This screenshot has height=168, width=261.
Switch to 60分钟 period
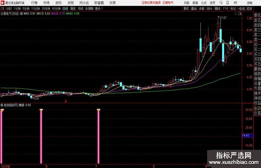coord(56,9)
